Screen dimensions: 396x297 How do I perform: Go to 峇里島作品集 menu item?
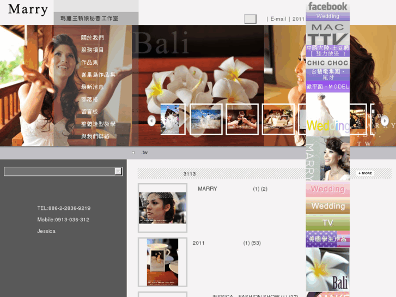click(98, 75)
